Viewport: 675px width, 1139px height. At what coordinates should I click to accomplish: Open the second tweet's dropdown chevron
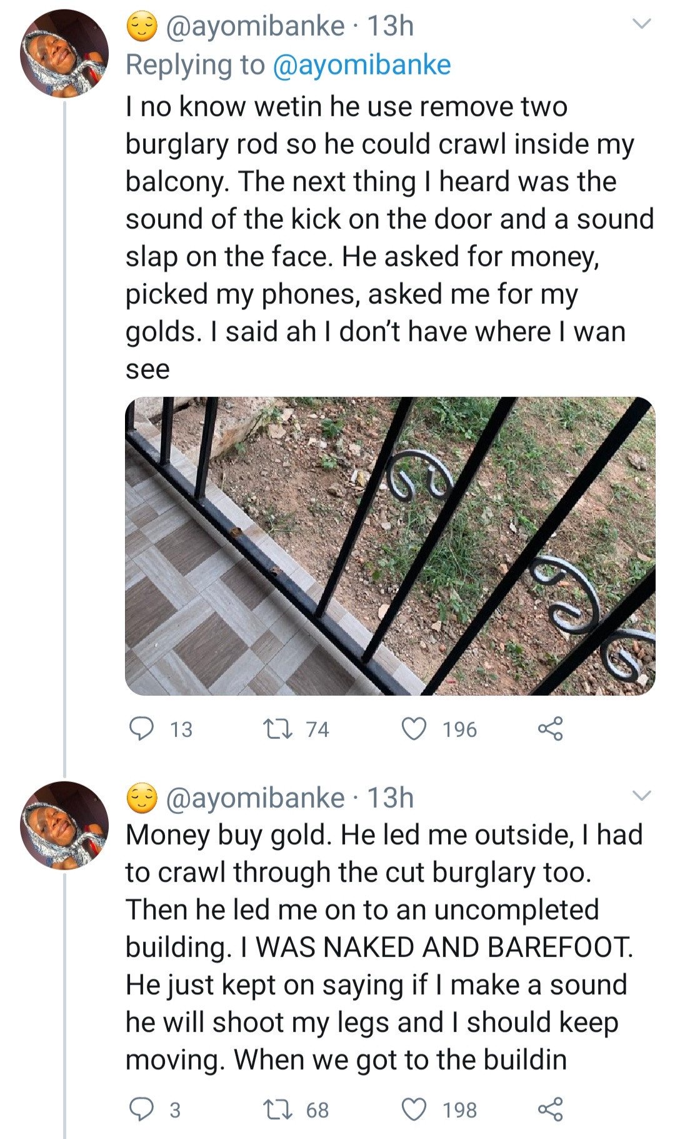(x=642, y=796)
